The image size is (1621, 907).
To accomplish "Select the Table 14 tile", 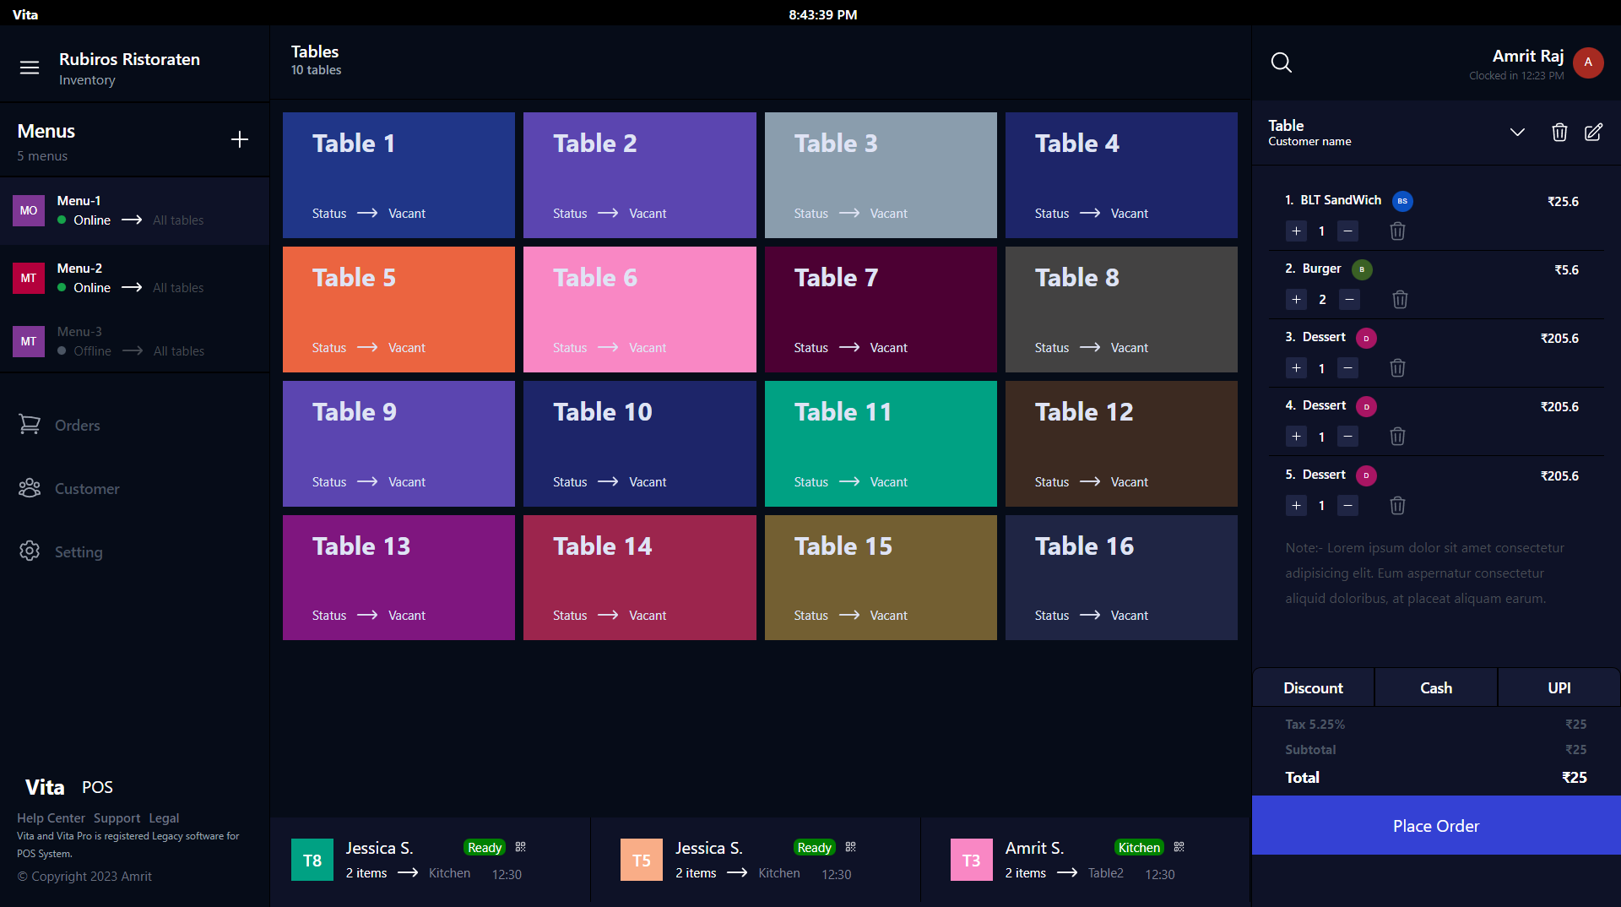I will click(x=639, y=578).
